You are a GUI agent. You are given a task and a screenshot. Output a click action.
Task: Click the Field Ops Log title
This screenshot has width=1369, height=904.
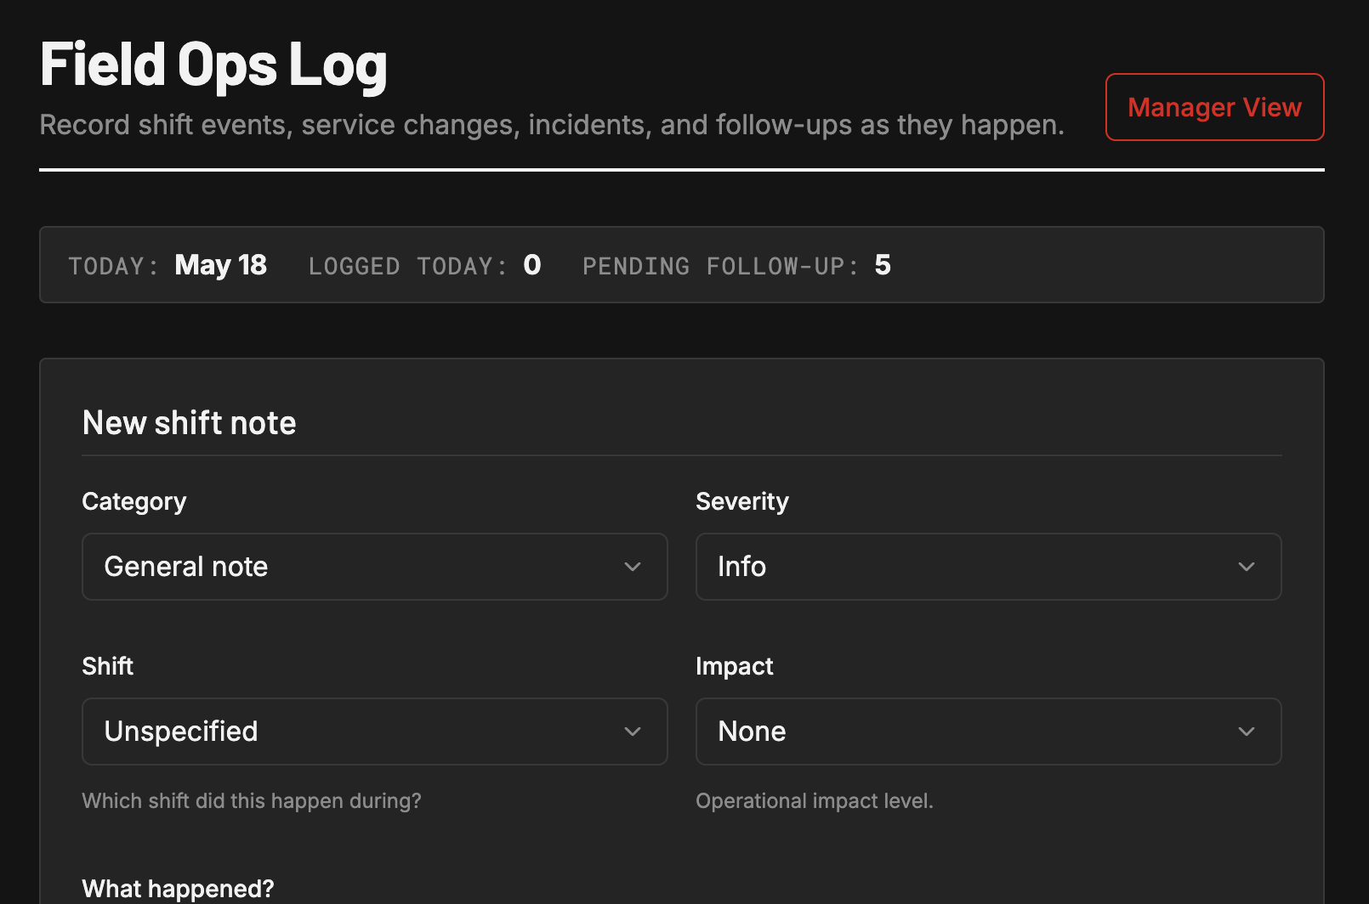[x=213, y=65]
